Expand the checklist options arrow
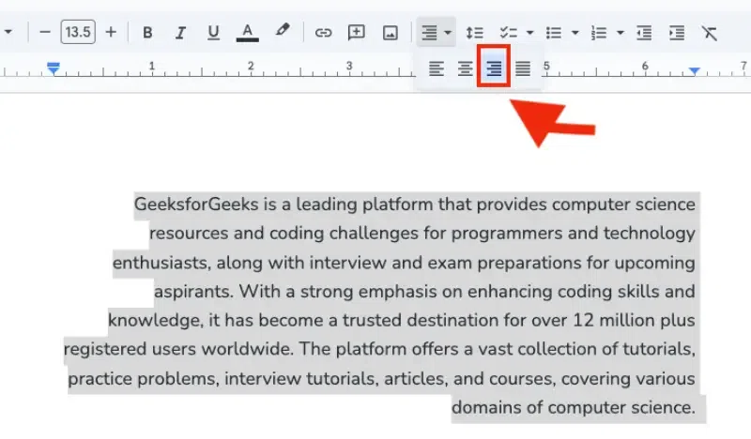Screen dimensions: 751x439 point(529,33)
